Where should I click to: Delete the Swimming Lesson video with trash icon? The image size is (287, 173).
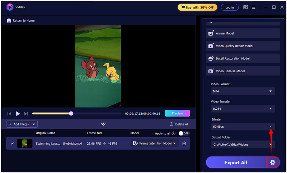point(184,144)
